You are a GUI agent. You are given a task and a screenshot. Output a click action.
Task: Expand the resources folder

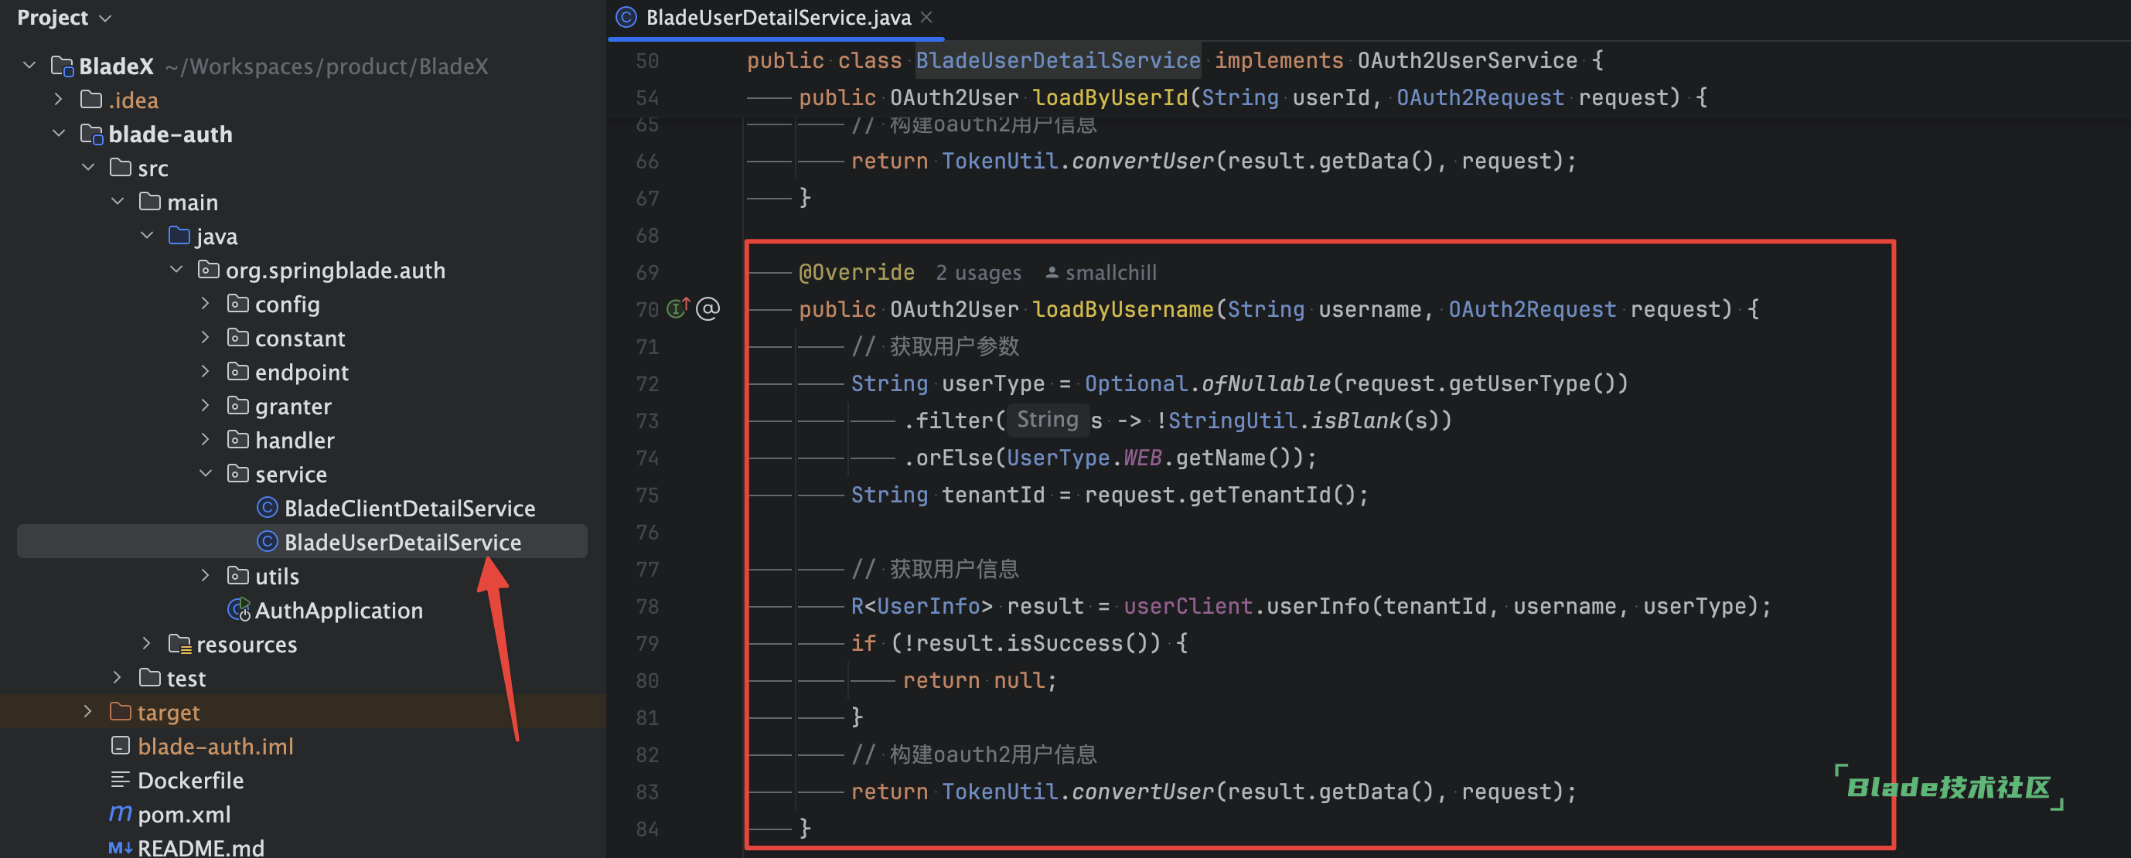click(147, 643)
